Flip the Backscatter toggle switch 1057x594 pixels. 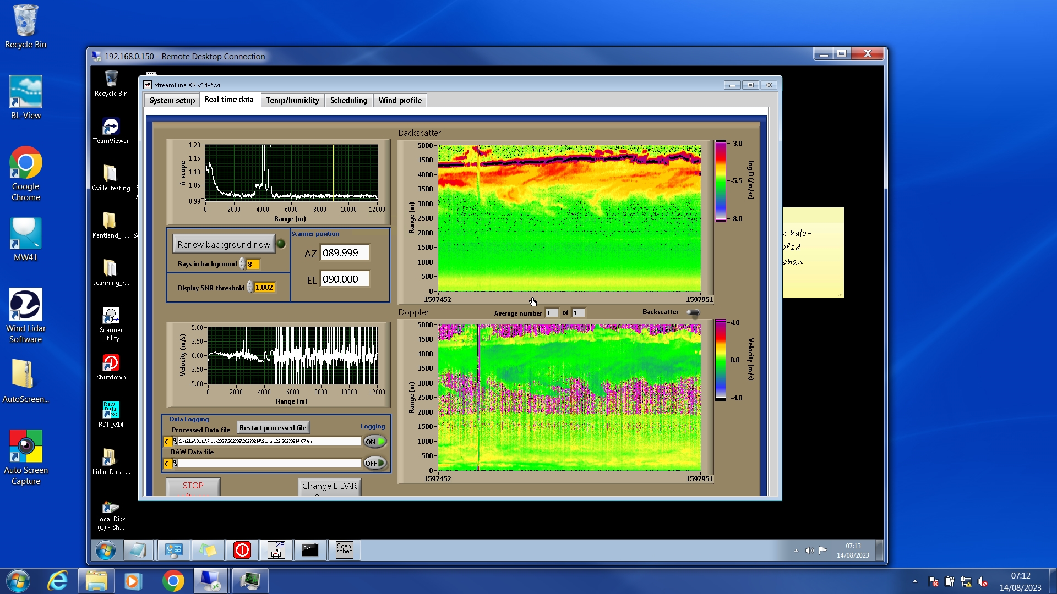(693, 312)
